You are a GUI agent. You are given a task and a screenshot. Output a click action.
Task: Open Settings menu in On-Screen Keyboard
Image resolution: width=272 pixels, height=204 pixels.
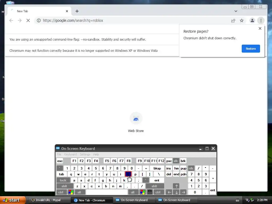[85, 154]
